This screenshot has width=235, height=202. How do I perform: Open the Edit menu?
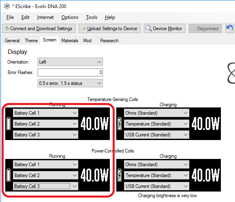(25, 17)
